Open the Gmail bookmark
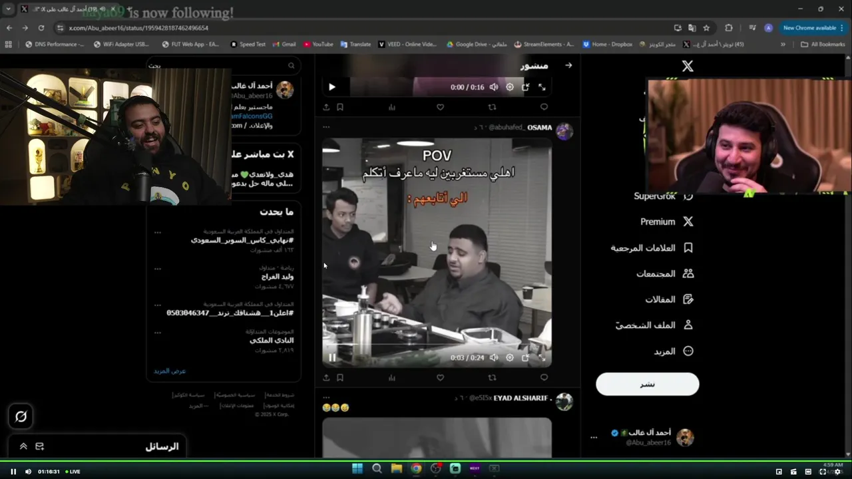Image resolution: width=852 pixels, height=479 pixels. (x=284, y=44)
